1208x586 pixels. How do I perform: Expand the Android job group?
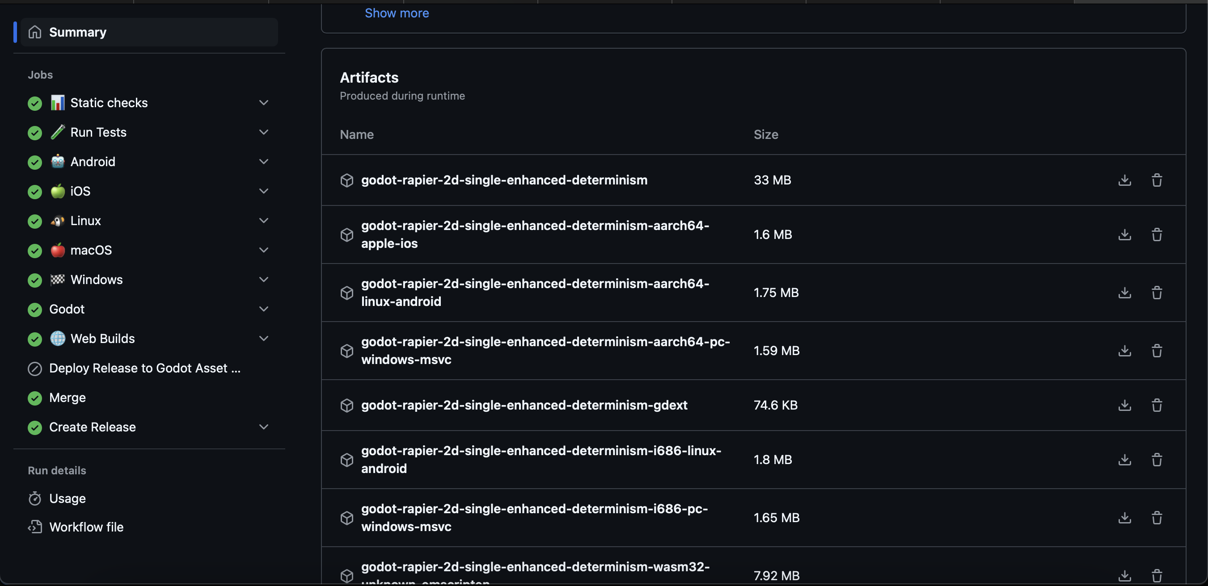(x=263, y=162)
